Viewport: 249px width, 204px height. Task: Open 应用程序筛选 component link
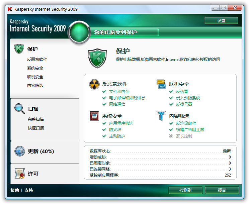tap(121, 123)
